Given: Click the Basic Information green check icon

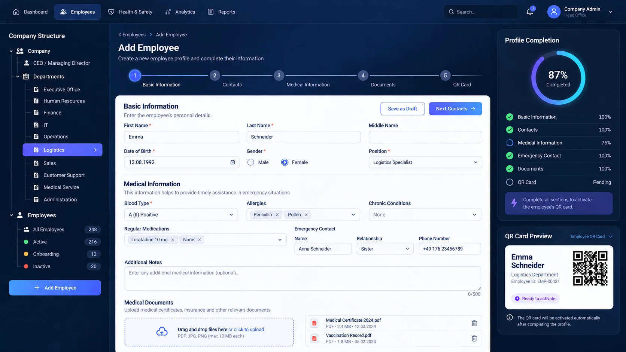Looking at the screenshot, I should pyautogui.click(x=510, y=117).
